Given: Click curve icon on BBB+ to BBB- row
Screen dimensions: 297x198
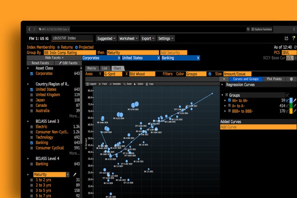Looking at the screenshot, I should pos(288,111).
